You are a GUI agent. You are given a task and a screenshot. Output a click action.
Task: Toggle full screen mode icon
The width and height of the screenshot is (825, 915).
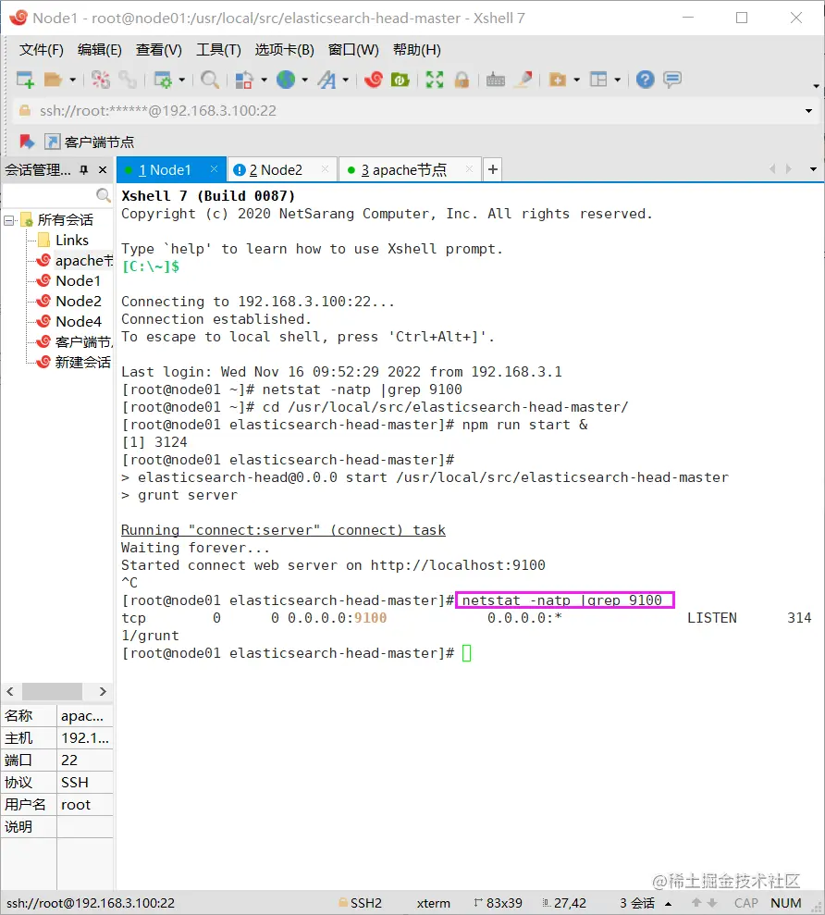435,80
